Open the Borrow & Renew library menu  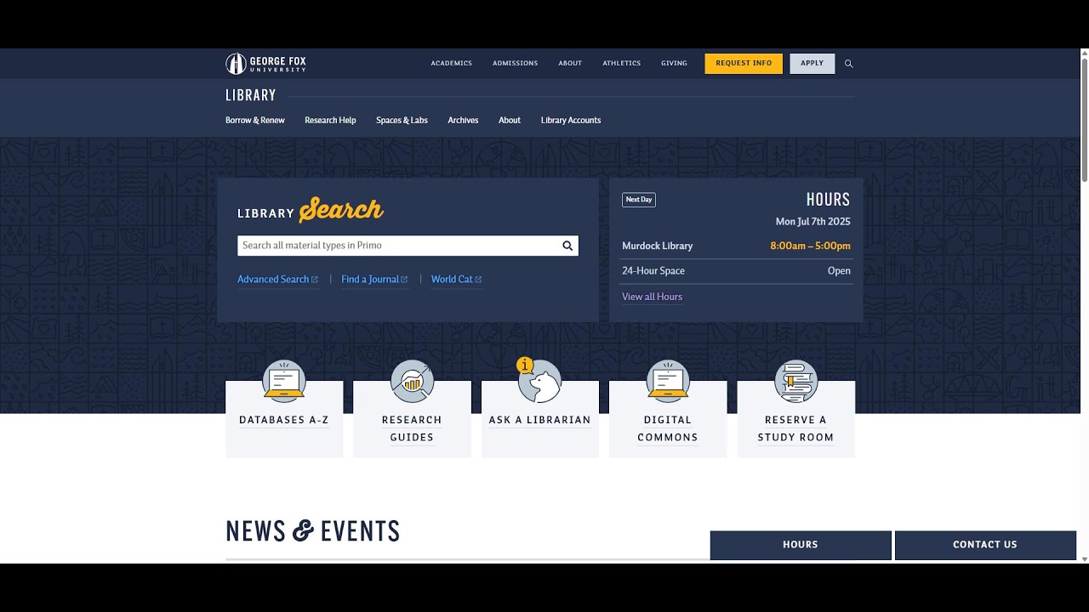(255, 121)
